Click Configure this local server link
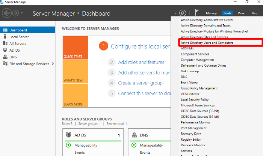Image resolution: width=263 pixels, height=156 pixels. (141, 46)
